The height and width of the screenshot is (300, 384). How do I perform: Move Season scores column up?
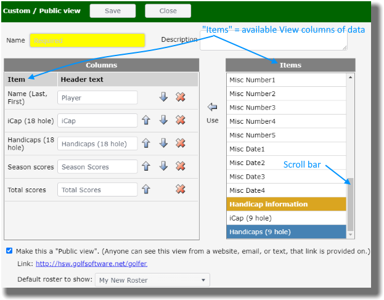(146, 166)
